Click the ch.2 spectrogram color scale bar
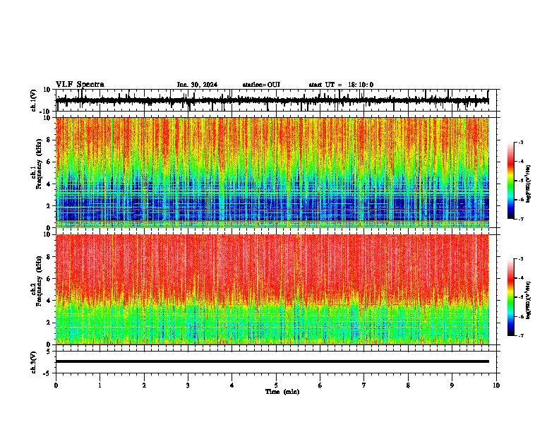 point(510,297)
